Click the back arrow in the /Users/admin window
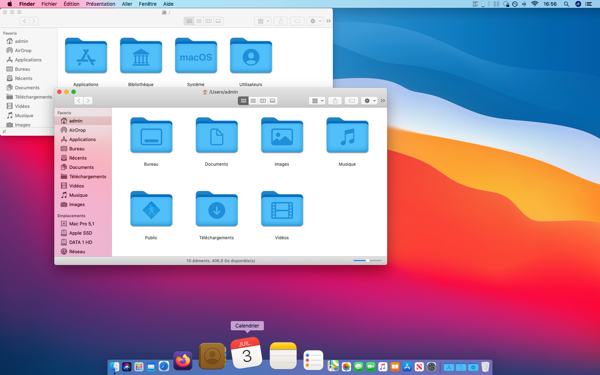The image size is (600, 375). pos(79,101)
